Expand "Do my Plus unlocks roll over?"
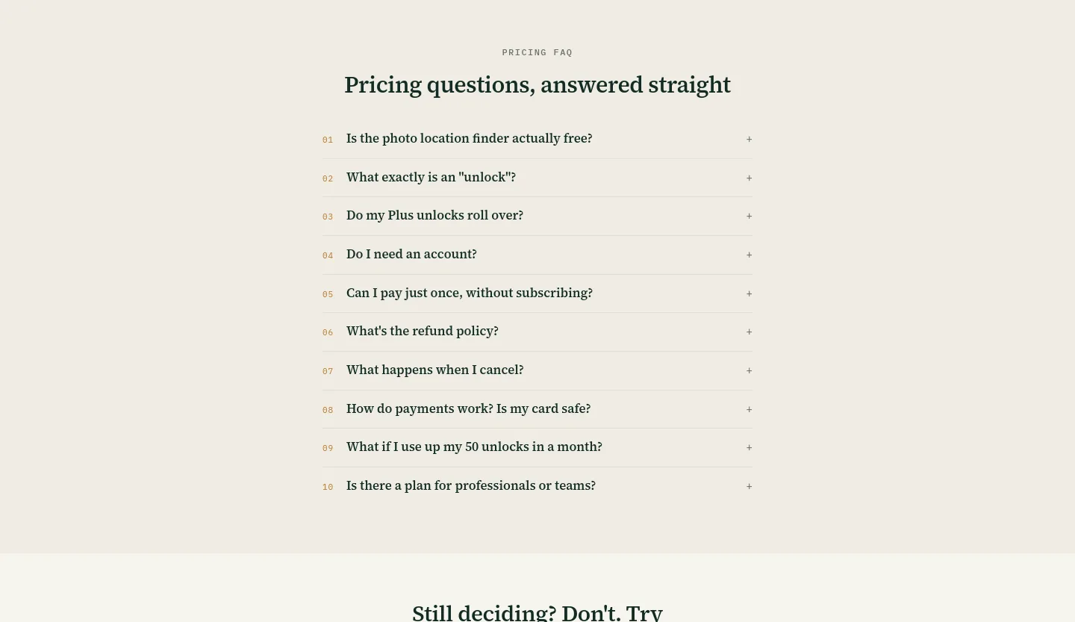The height and width of the screenshot is (622, 1075). click(537, 216)
